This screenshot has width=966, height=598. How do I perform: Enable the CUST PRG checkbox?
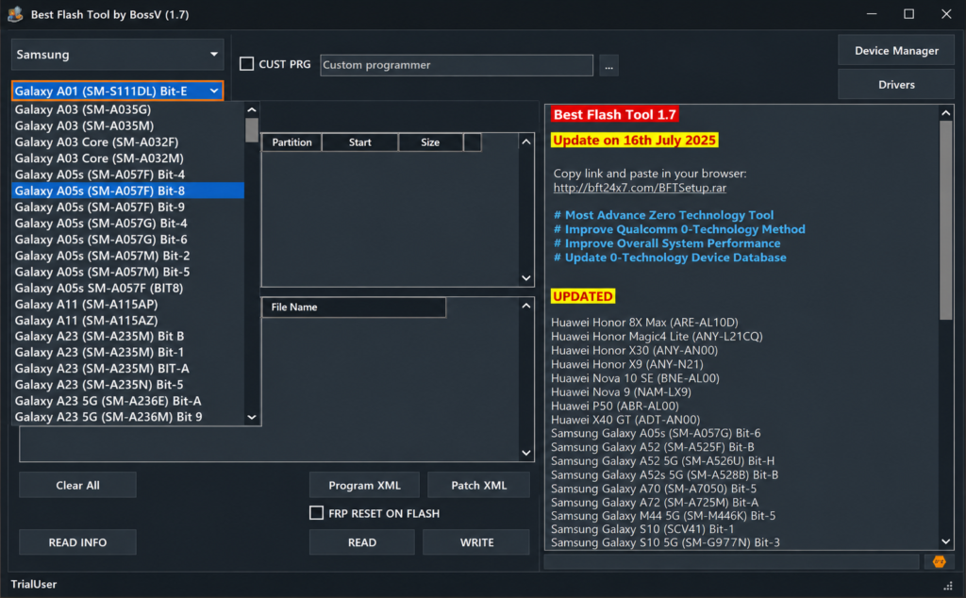coord(246,64)
